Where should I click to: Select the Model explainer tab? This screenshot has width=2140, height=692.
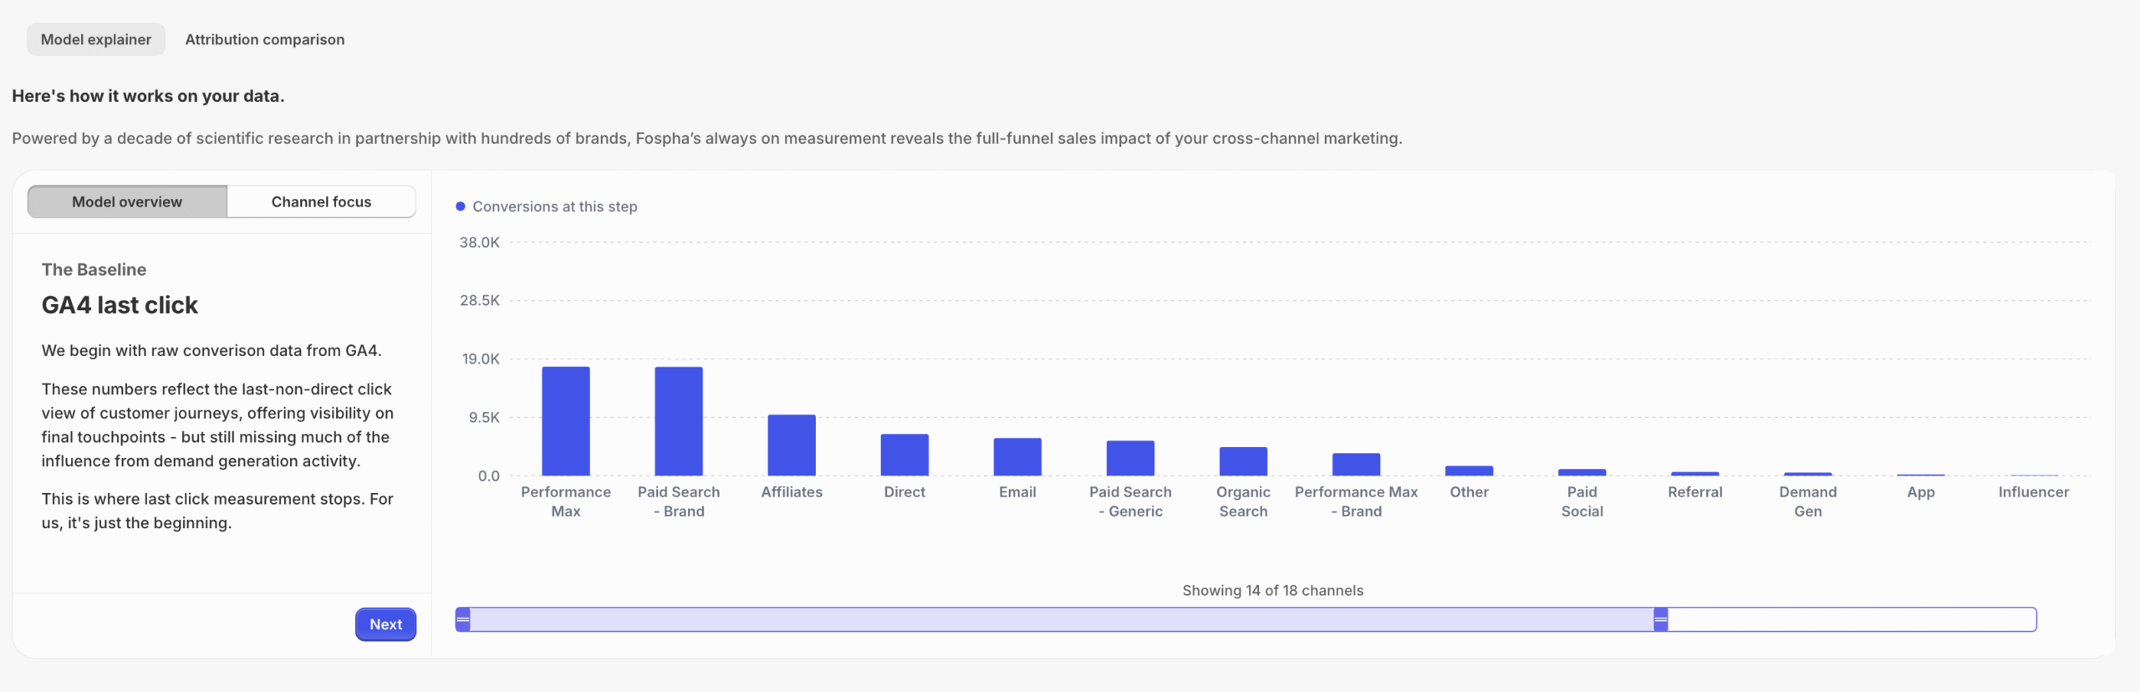pyautogui.click(x=96, y=39)
